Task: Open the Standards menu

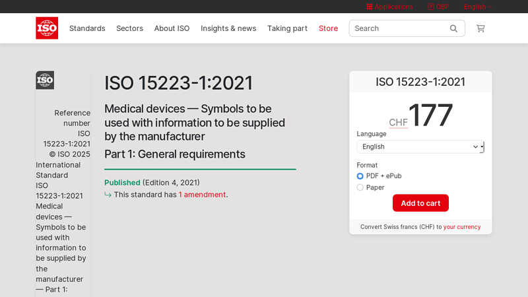Action: click(87, 28)
